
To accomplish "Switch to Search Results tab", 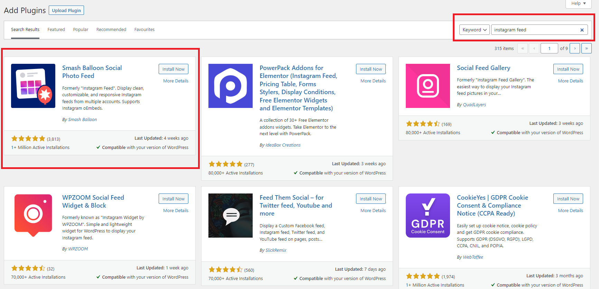I will coord(25,30).
